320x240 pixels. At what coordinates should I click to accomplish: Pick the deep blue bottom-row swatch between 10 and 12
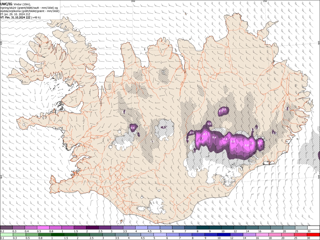coord(224,234)
